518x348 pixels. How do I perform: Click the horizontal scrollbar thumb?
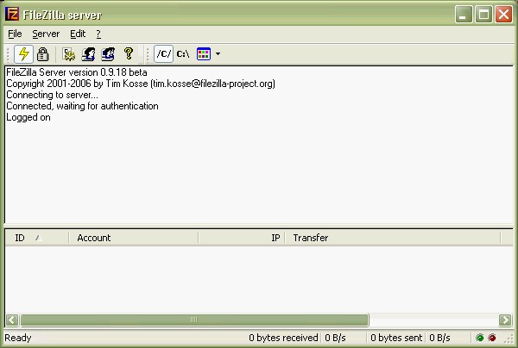point(193,320)
